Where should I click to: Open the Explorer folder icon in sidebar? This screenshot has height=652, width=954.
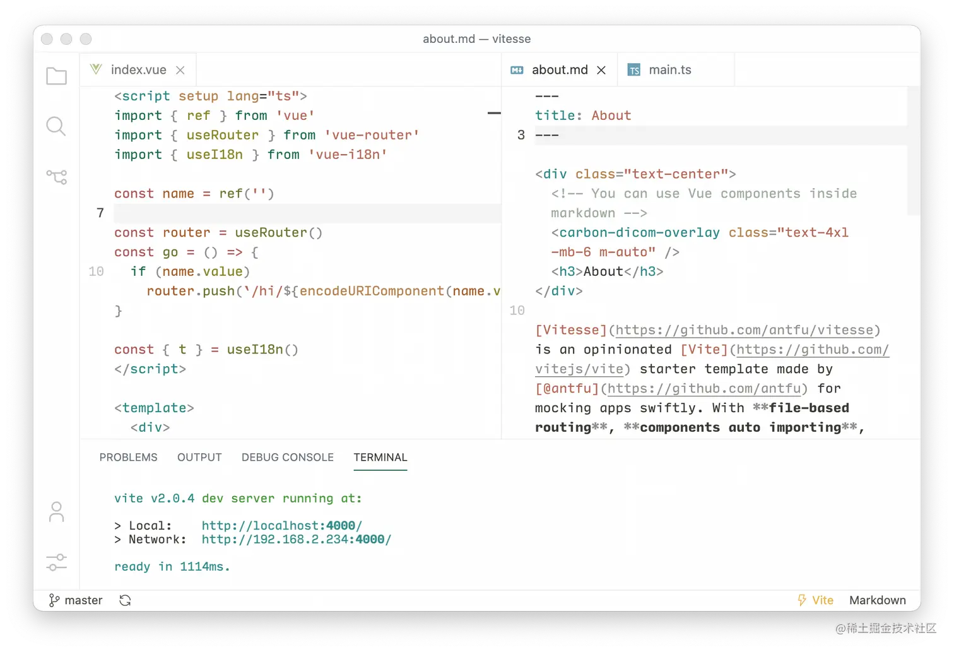[x=56, y=76]
